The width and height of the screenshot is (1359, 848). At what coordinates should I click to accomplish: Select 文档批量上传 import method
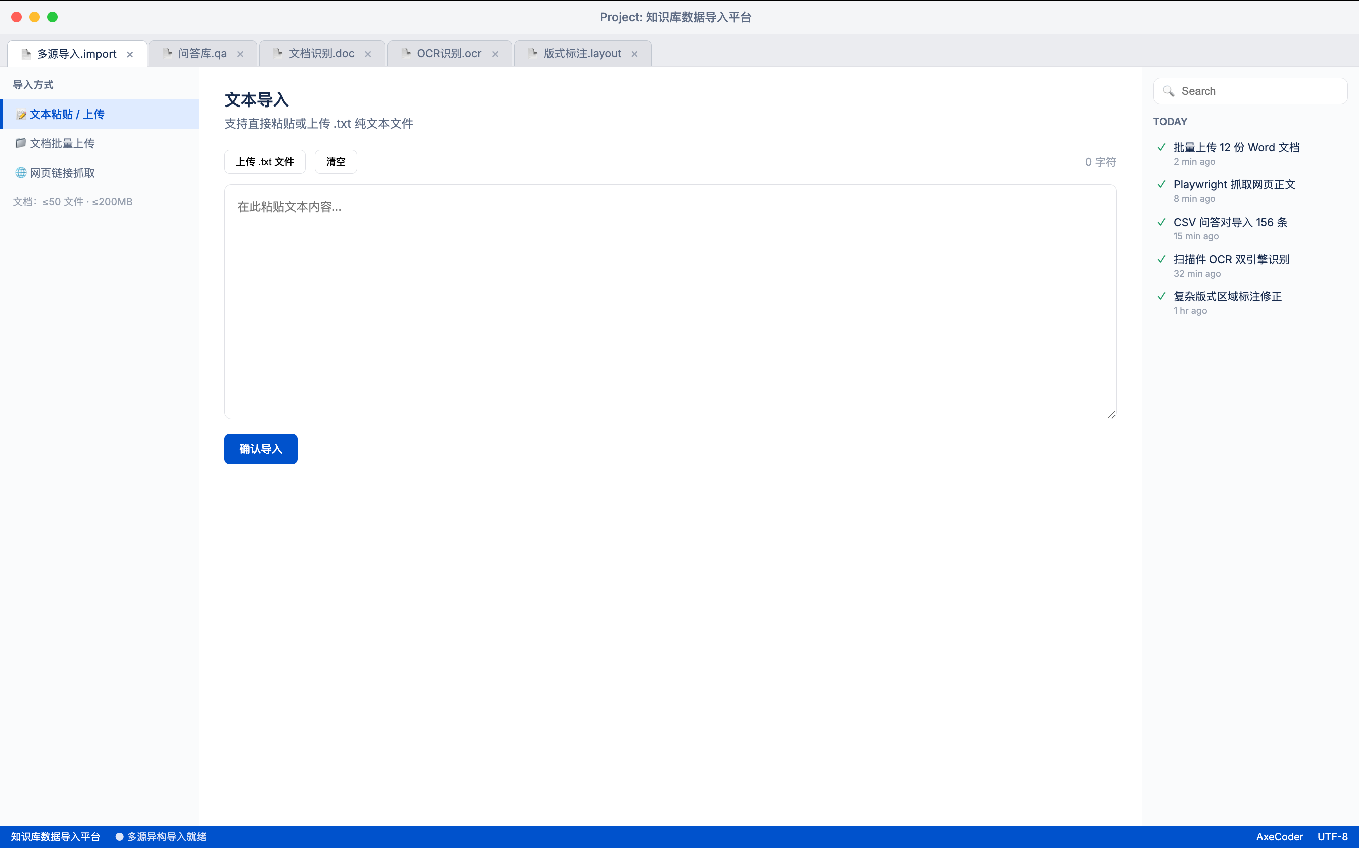click(x=100, y=144)
